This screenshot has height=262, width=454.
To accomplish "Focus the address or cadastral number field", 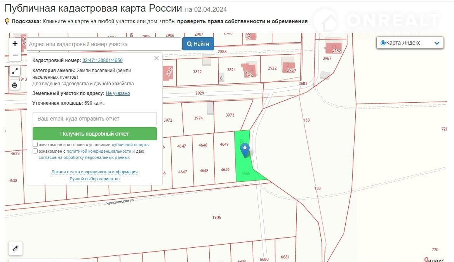I will point(104,44).
